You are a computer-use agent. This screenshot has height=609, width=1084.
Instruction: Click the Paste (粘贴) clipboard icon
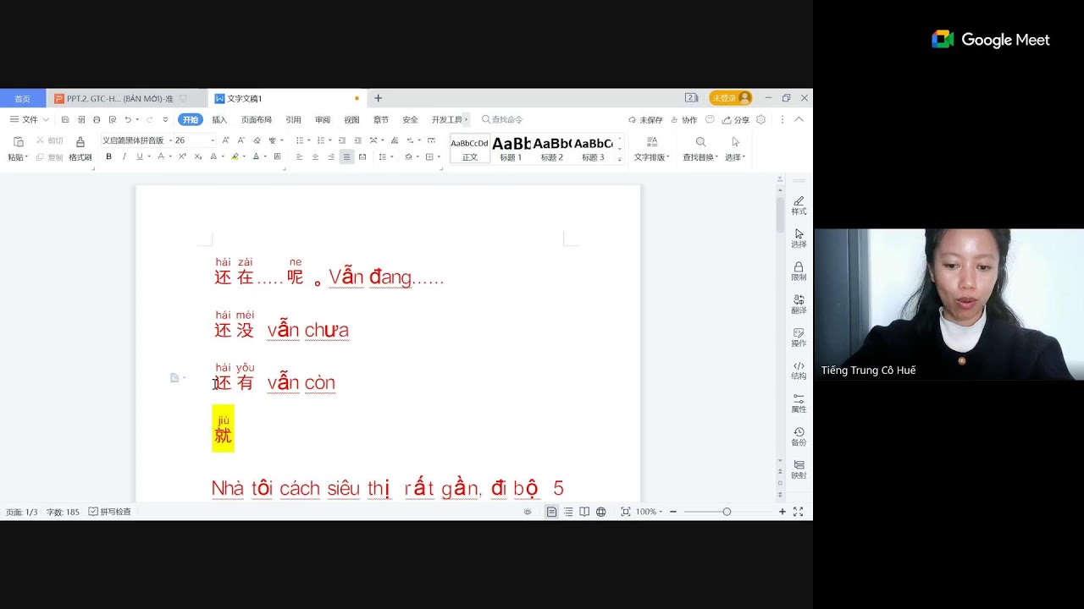click(18, 141)
